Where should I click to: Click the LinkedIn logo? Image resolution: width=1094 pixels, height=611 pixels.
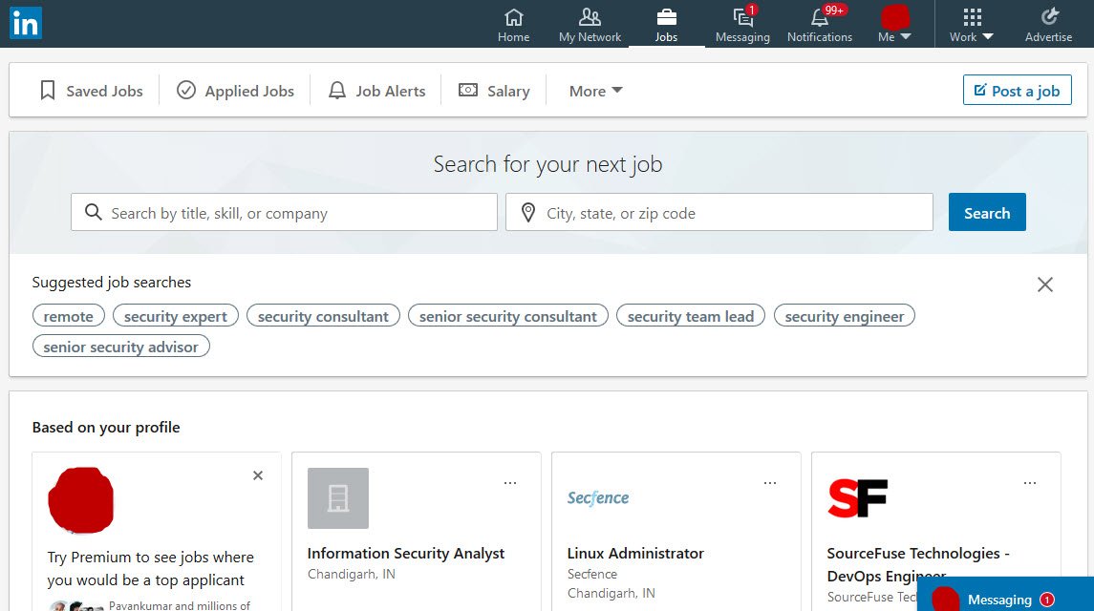[x=26, y=23]
